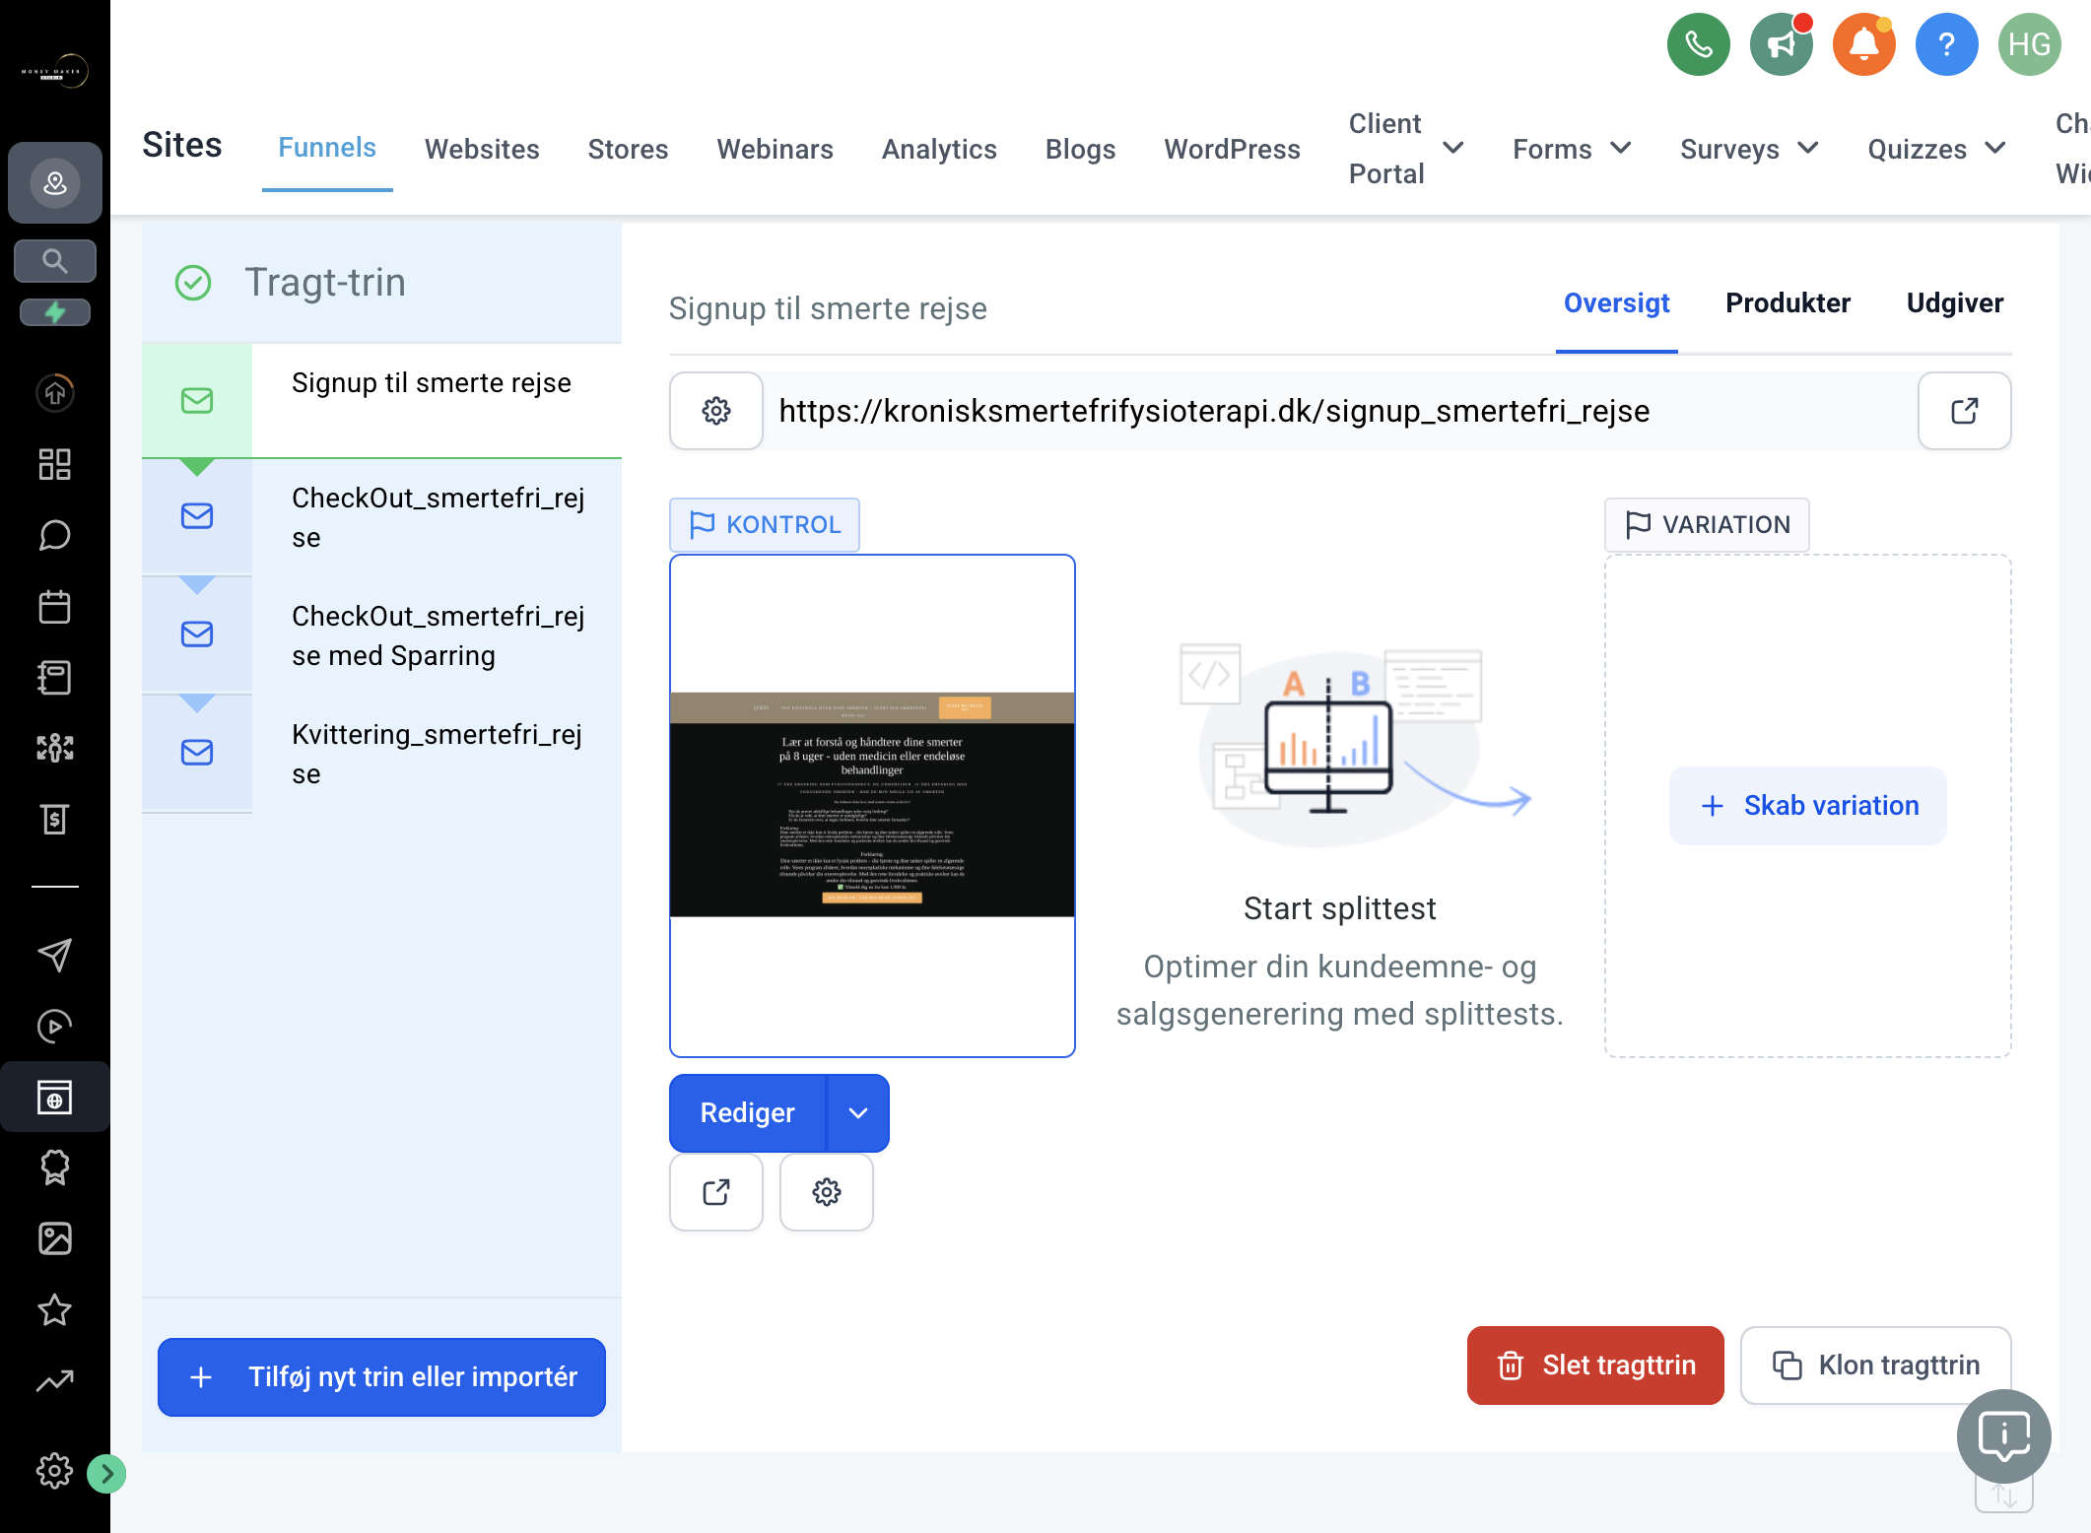The image size is (2091, 1533).
Task: Click the Klon tragttrin button
Action: [1875, 1366]
